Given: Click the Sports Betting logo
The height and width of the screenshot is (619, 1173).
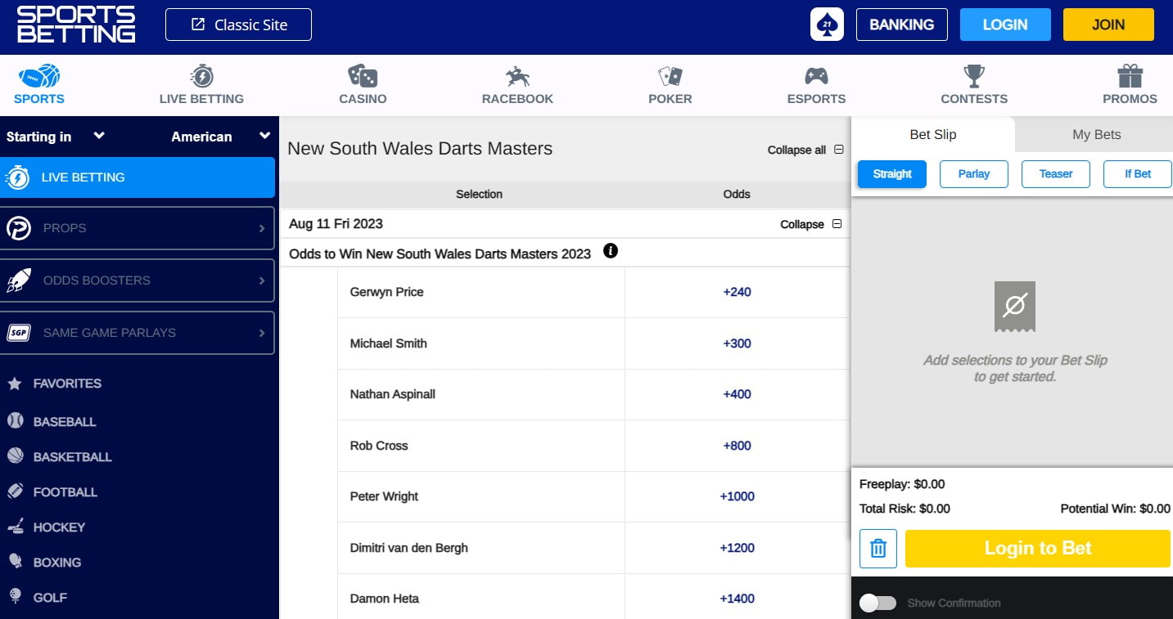Looking at the screenshot, I should 76,25.
